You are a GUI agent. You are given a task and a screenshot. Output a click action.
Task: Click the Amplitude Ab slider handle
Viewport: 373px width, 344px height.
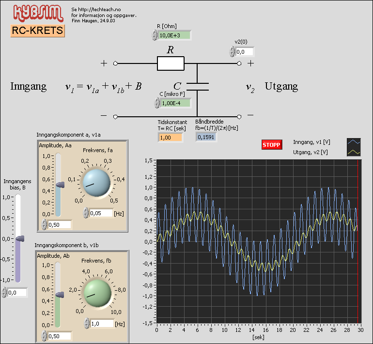point(60,295)
